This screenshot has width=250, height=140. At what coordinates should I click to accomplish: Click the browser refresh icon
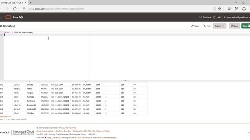point(15,9)
